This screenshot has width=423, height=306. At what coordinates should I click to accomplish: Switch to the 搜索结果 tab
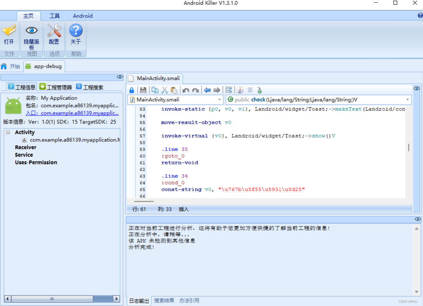coord(164,300)
